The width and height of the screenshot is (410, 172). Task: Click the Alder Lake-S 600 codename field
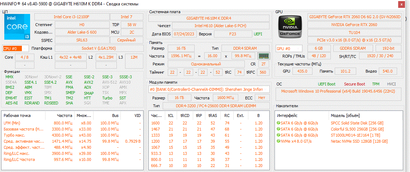[82, 32]
